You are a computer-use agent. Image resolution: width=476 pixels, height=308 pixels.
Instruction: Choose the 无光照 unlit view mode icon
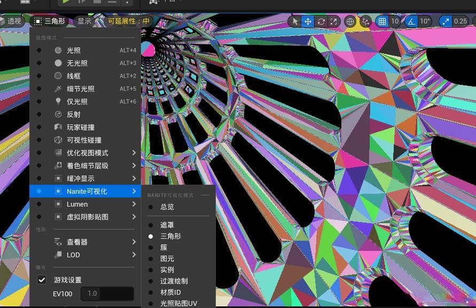pyautogui.click(x=58, y=63)
